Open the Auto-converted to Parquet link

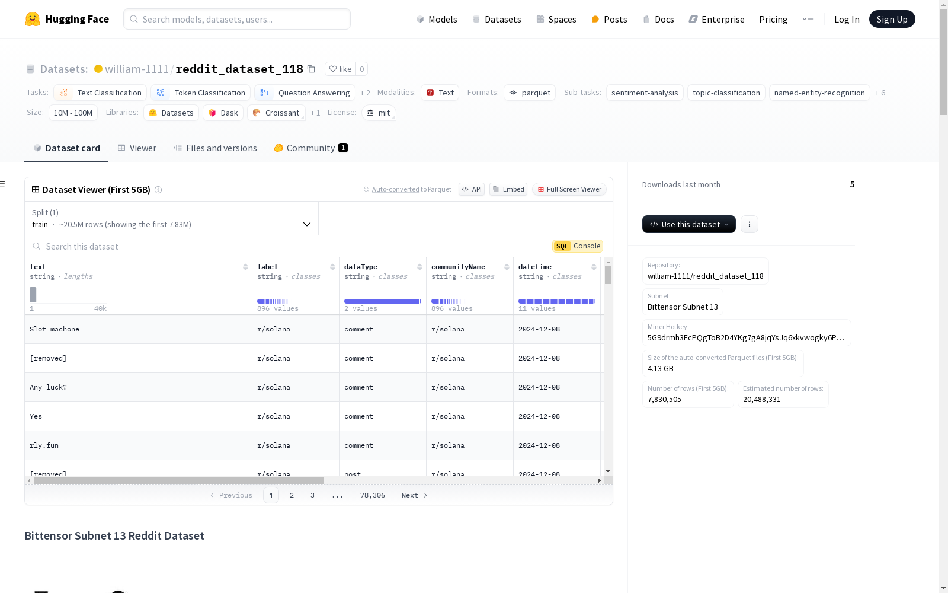tap(395, 189)
